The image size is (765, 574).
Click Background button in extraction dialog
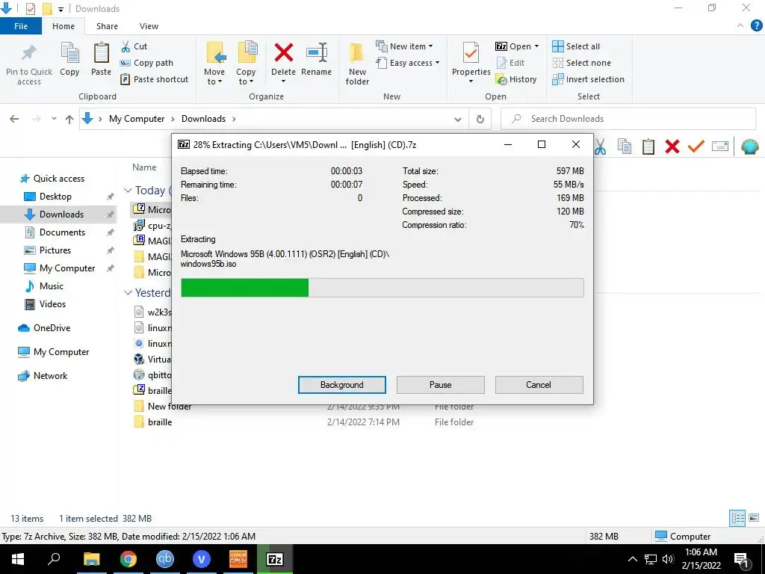[x=342, y=385]
